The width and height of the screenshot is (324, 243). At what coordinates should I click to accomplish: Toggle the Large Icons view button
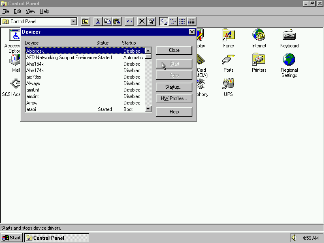164,21
